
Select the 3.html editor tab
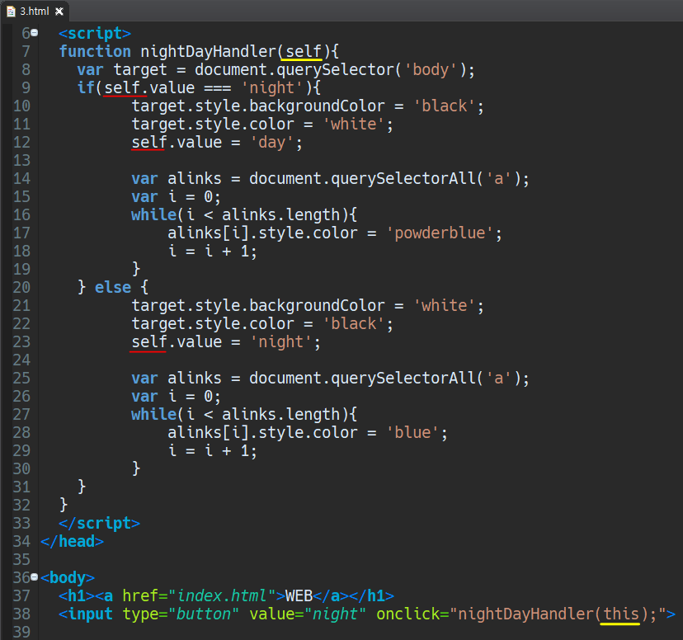click(35, 12)
